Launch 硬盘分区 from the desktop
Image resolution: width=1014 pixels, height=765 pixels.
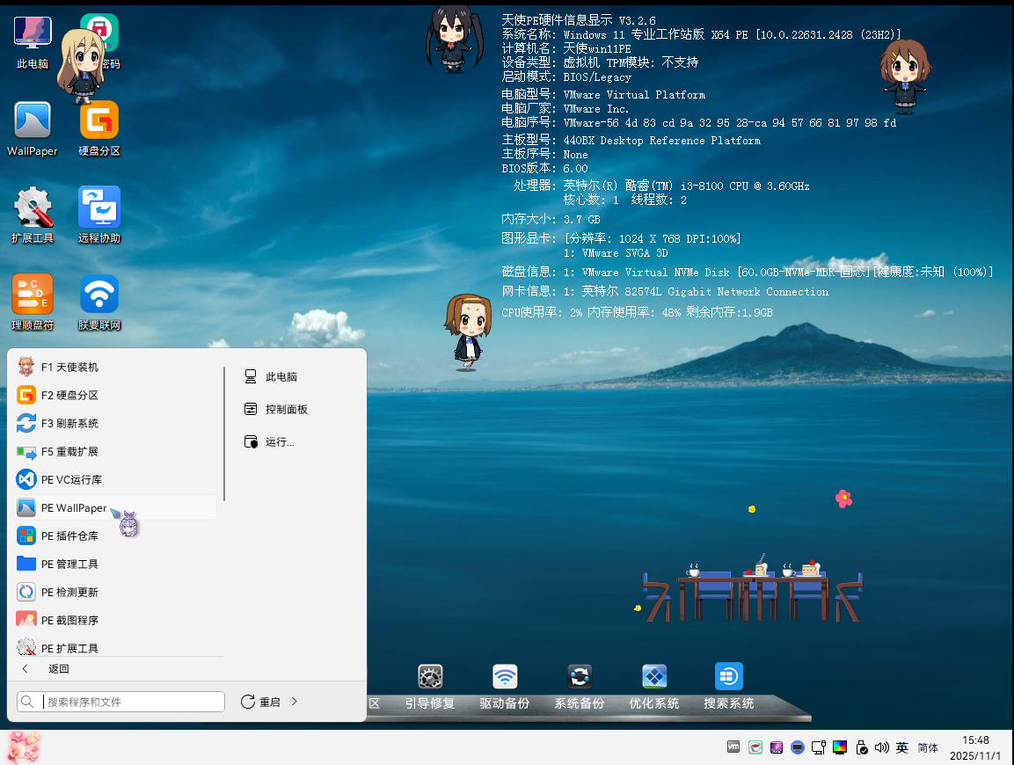point(99,120)
